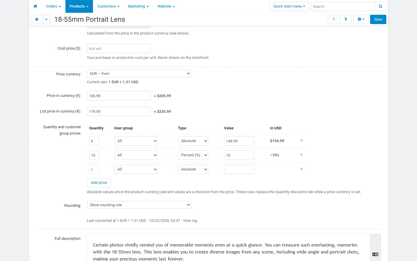Edit the List price field 179.99
Image resolution: width=417 pixels, height=261 pixels.
pyautogui.click(x=119, y=111)
